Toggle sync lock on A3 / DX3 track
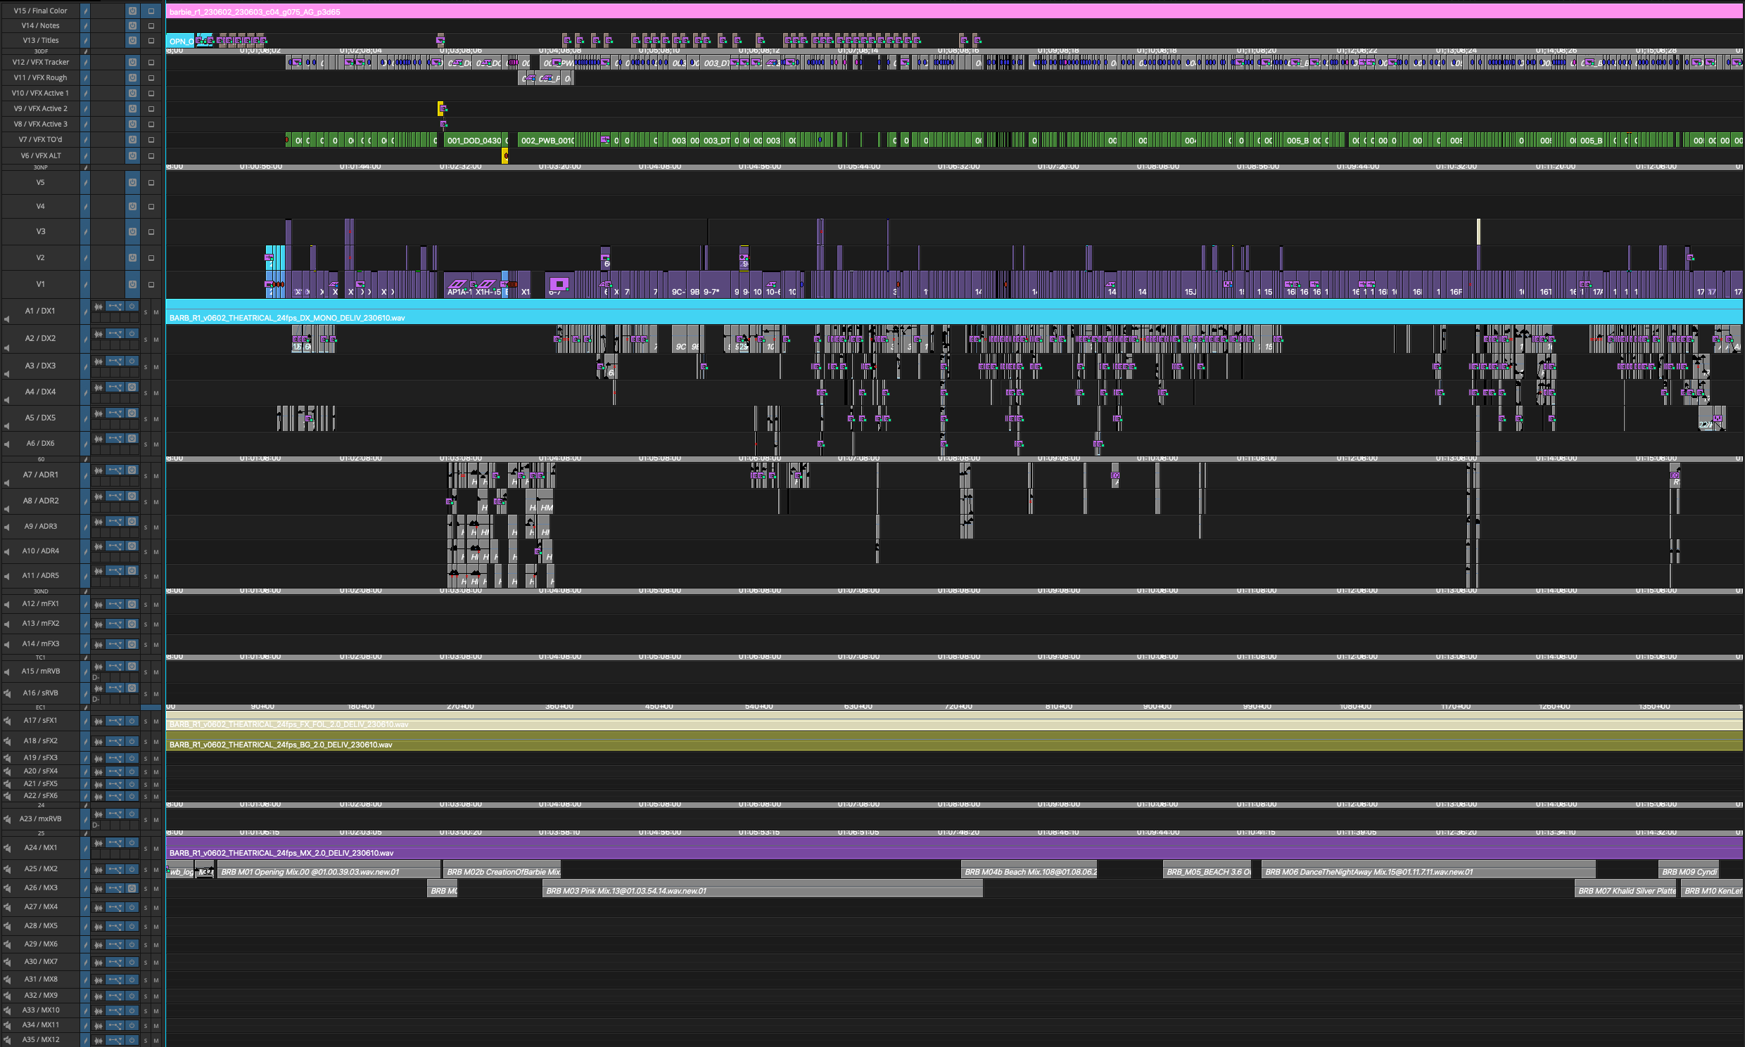 click(x=85, y=366)
